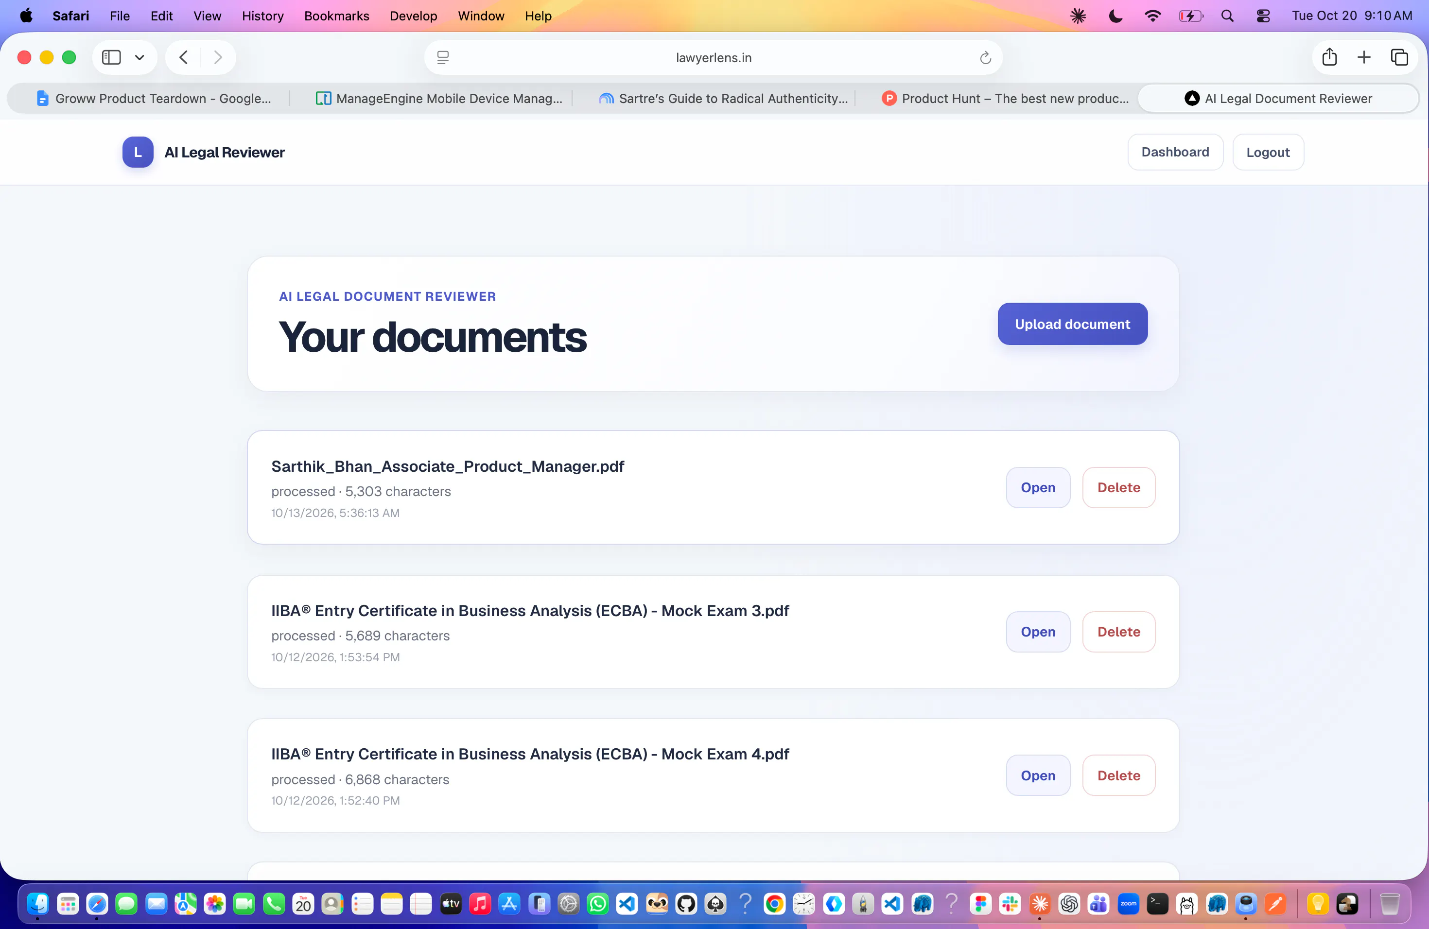
Task: Switch to ManageEngine Mobile Device tab
Action: pos(438,99)
